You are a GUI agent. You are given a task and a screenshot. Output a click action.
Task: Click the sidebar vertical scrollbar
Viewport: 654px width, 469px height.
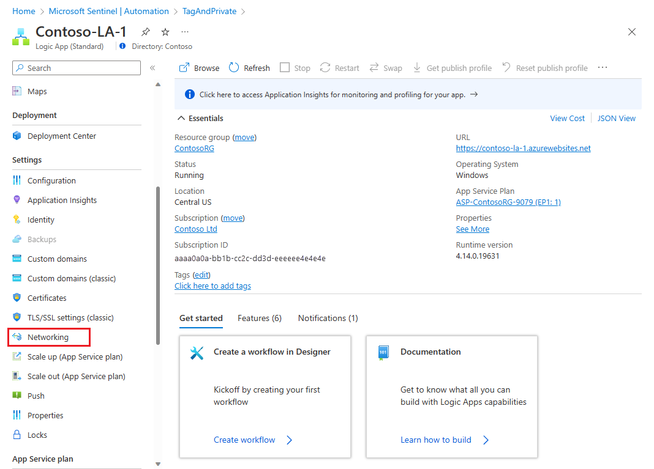coord(158,263)
